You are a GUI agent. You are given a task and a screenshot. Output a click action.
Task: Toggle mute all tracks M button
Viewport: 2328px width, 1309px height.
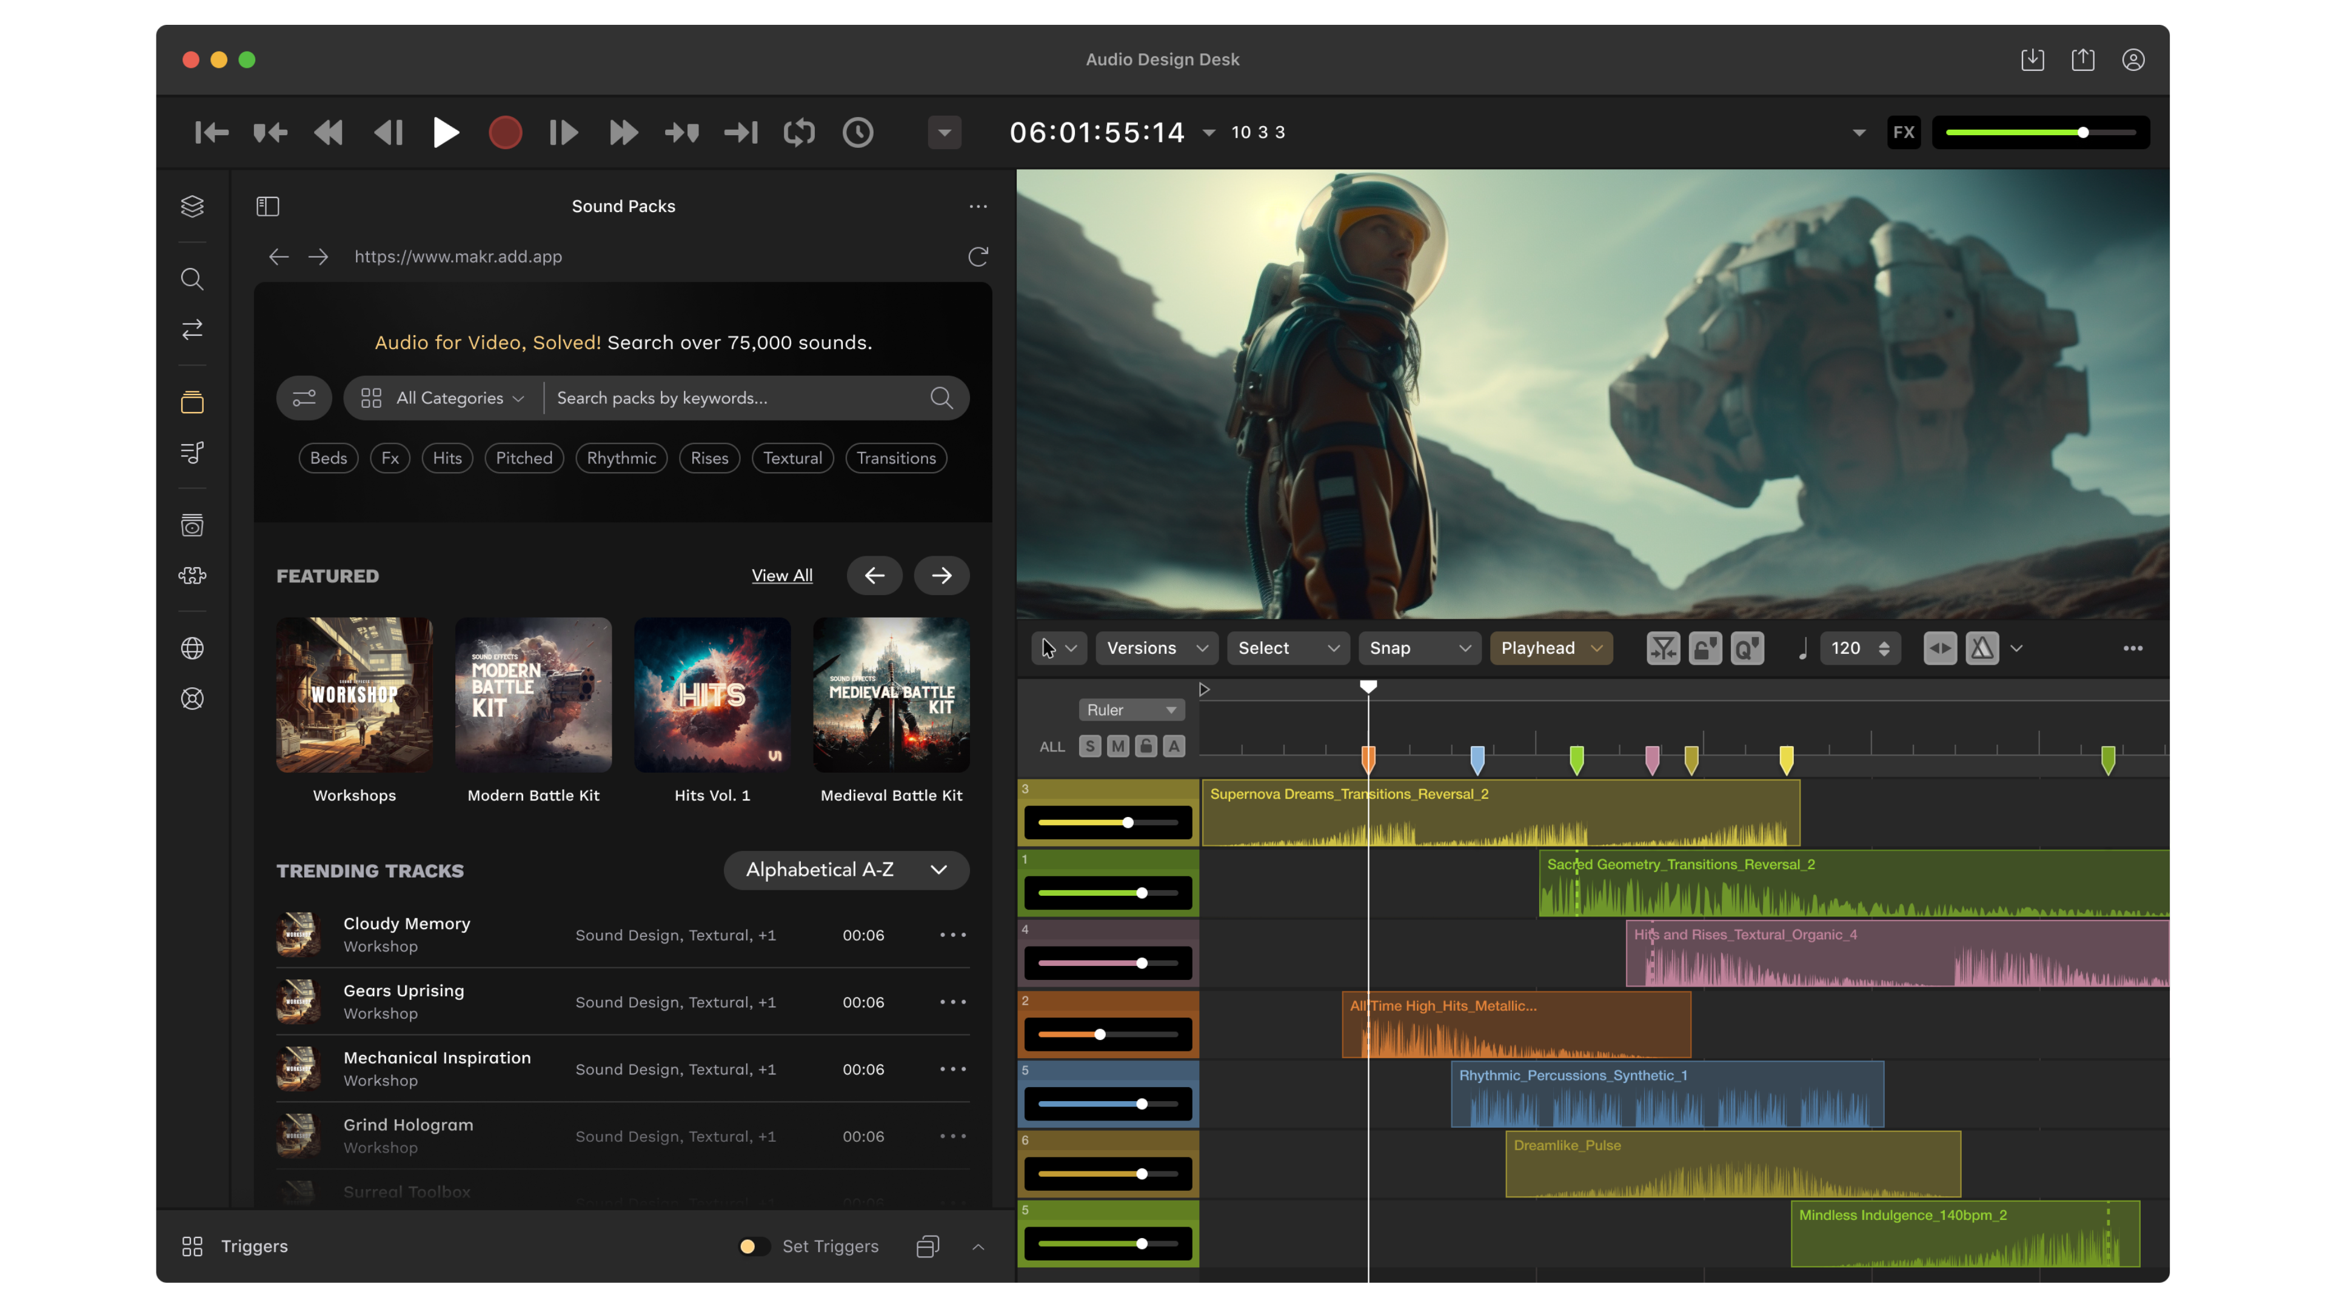click(1118, 746)
